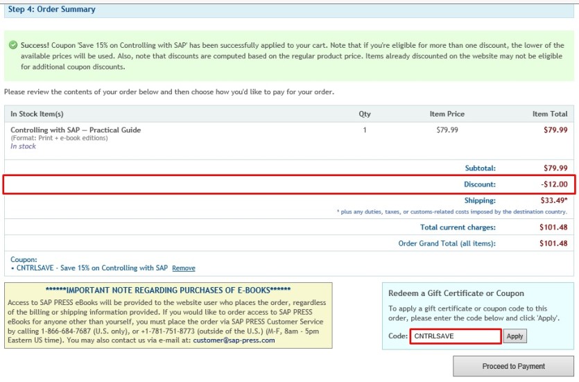The height and width of the screenshot is (382, 579).
Task: Focus the coupon Code input field
Action: [456, 336]
